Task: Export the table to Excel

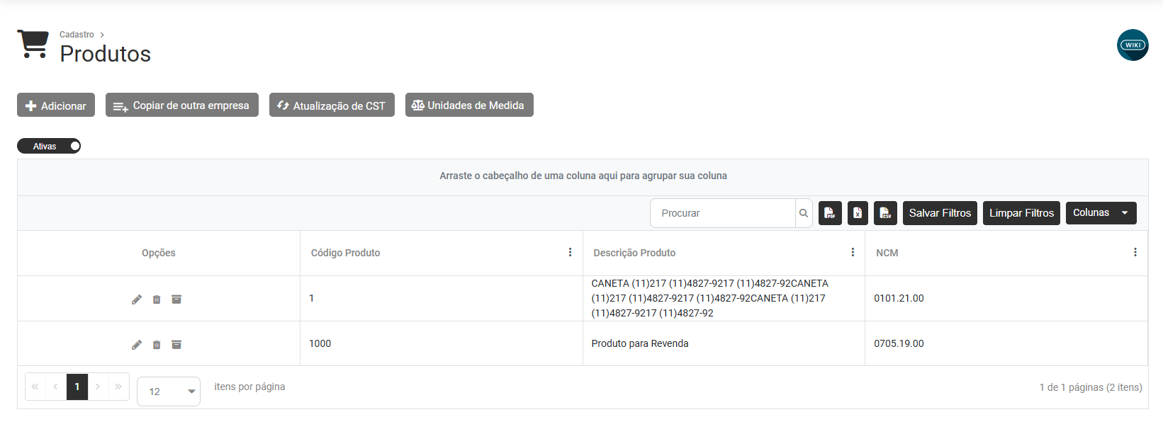Action: click(x=858, y=213)
